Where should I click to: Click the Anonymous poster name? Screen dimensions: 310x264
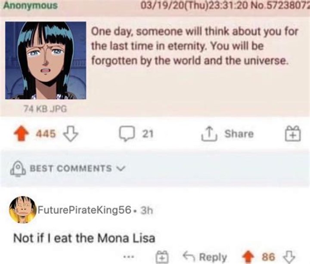pos(30,6)
